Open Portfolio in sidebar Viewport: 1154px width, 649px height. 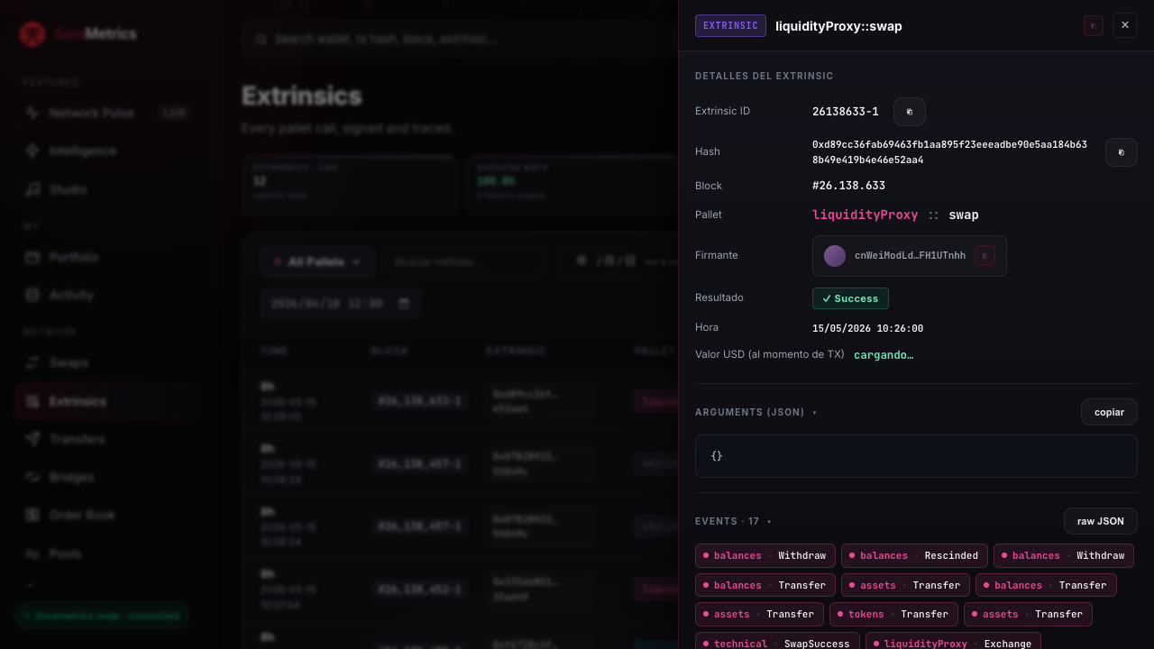[106, 257]
